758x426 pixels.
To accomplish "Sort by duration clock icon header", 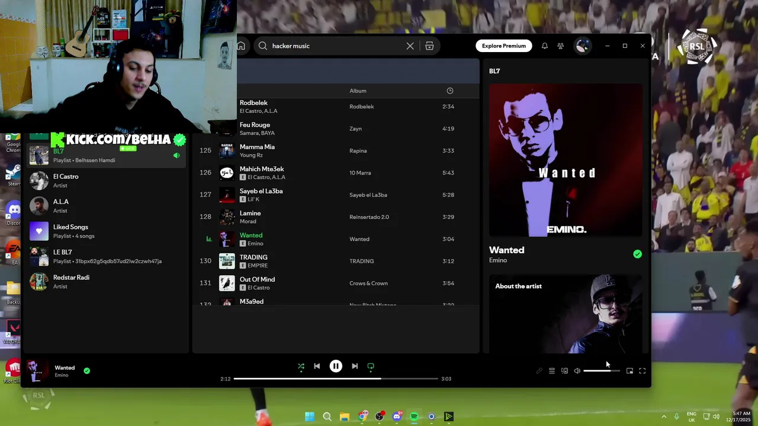I will point(450,91).
